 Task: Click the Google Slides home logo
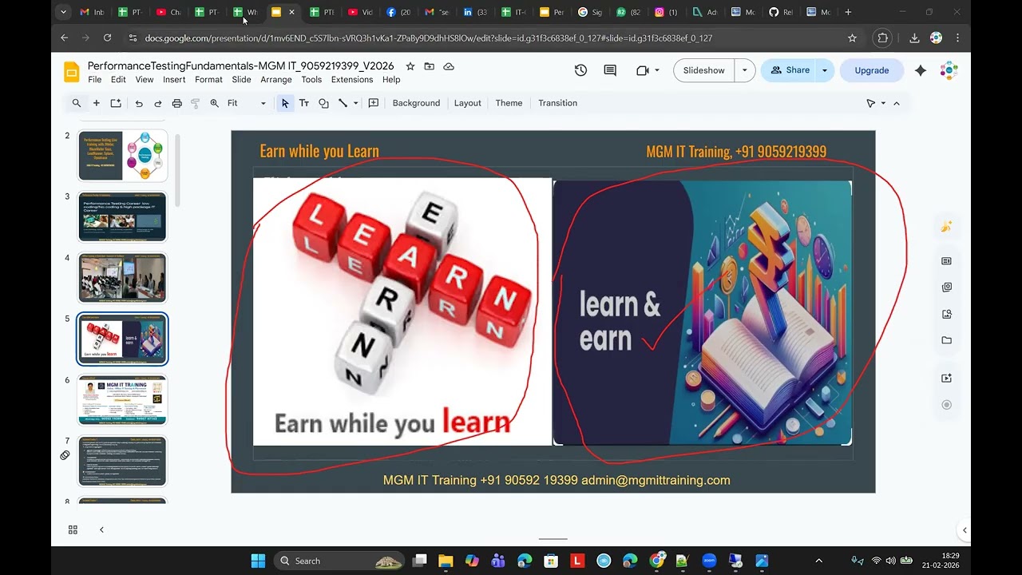(71, 72)
